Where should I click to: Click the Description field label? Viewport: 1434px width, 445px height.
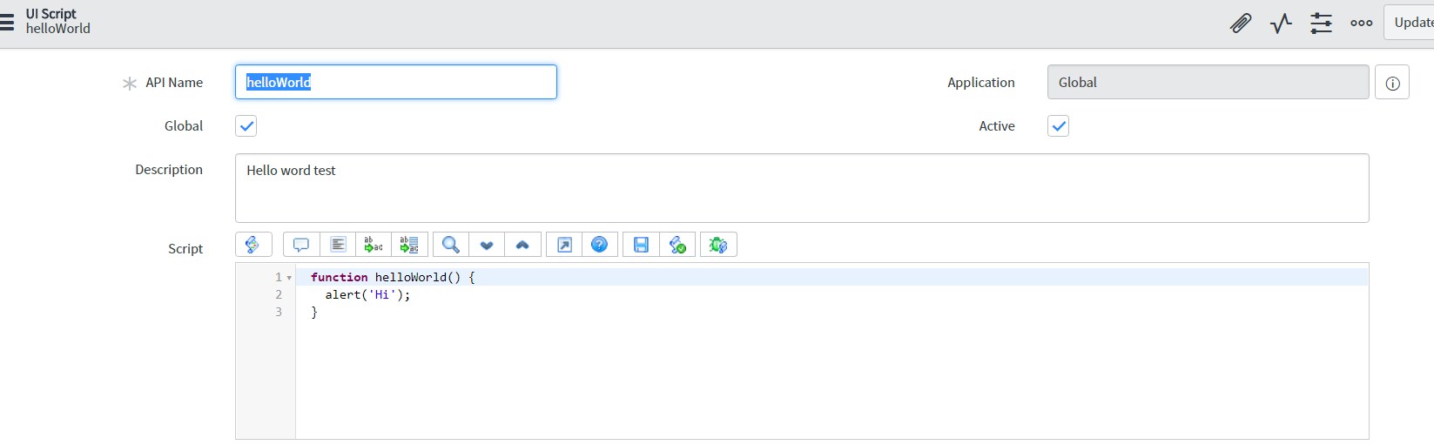click(x=169, y=170)
